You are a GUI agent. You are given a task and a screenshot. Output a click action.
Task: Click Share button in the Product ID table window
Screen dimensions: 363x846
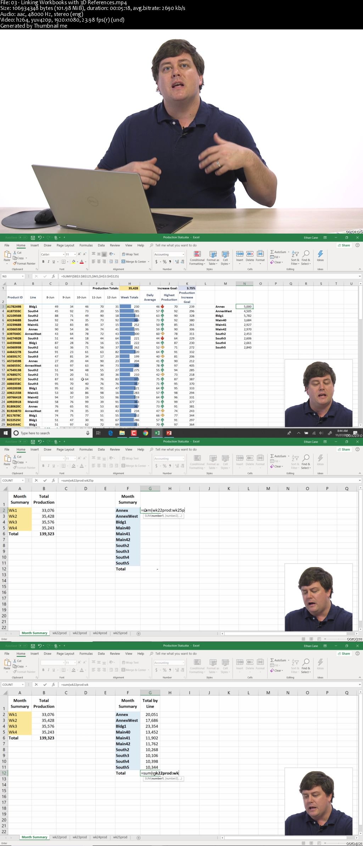344,245
